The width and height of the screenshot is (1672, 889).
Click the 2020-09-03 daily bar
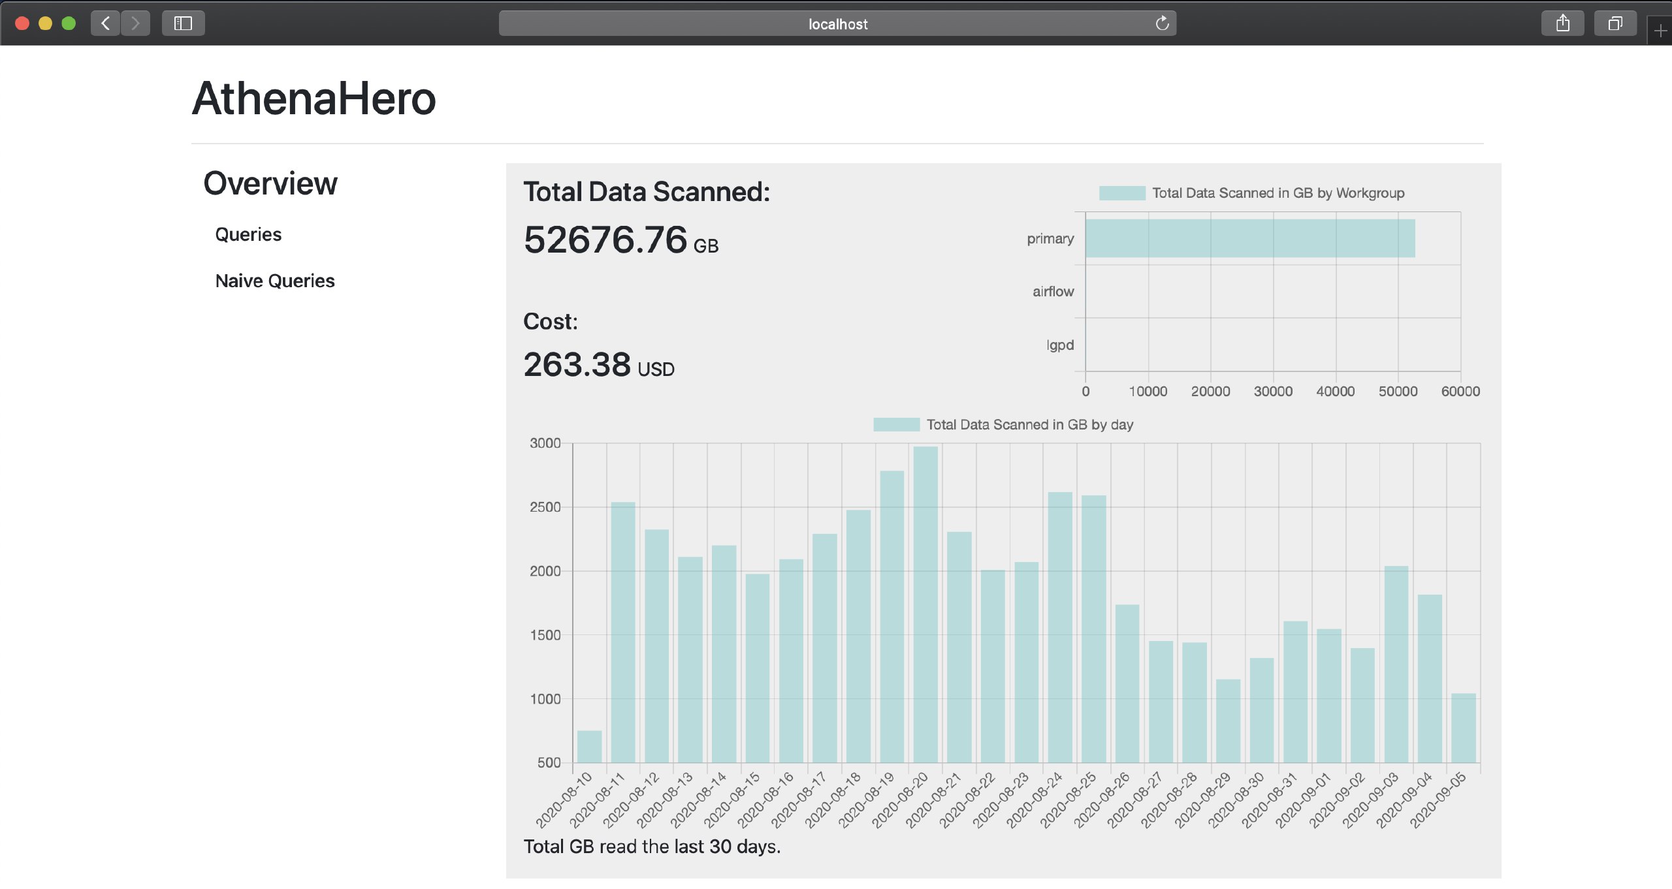coord(1396,664)
